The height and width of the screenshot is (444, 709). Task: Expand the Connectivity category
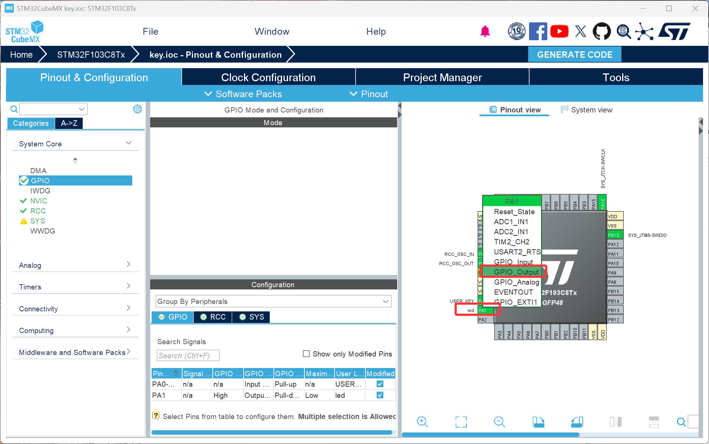click(76, 309)
